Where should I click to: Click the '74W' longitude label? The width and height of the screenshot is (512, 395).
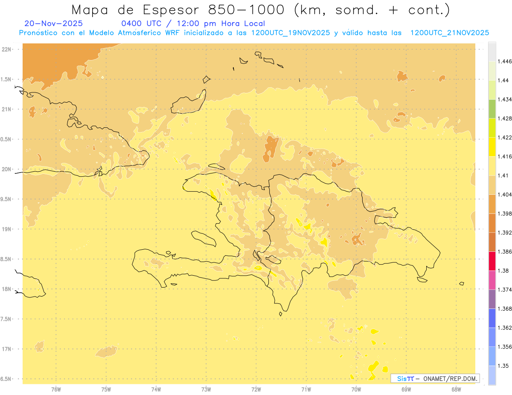point(156,389)
